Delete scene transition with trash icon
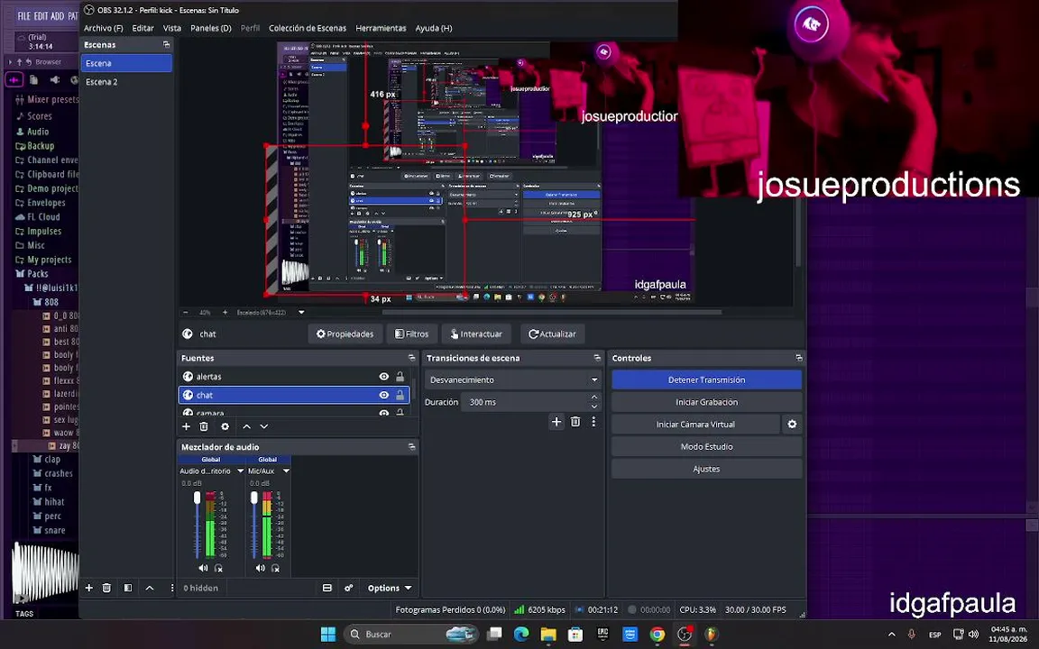 [575, 421]
